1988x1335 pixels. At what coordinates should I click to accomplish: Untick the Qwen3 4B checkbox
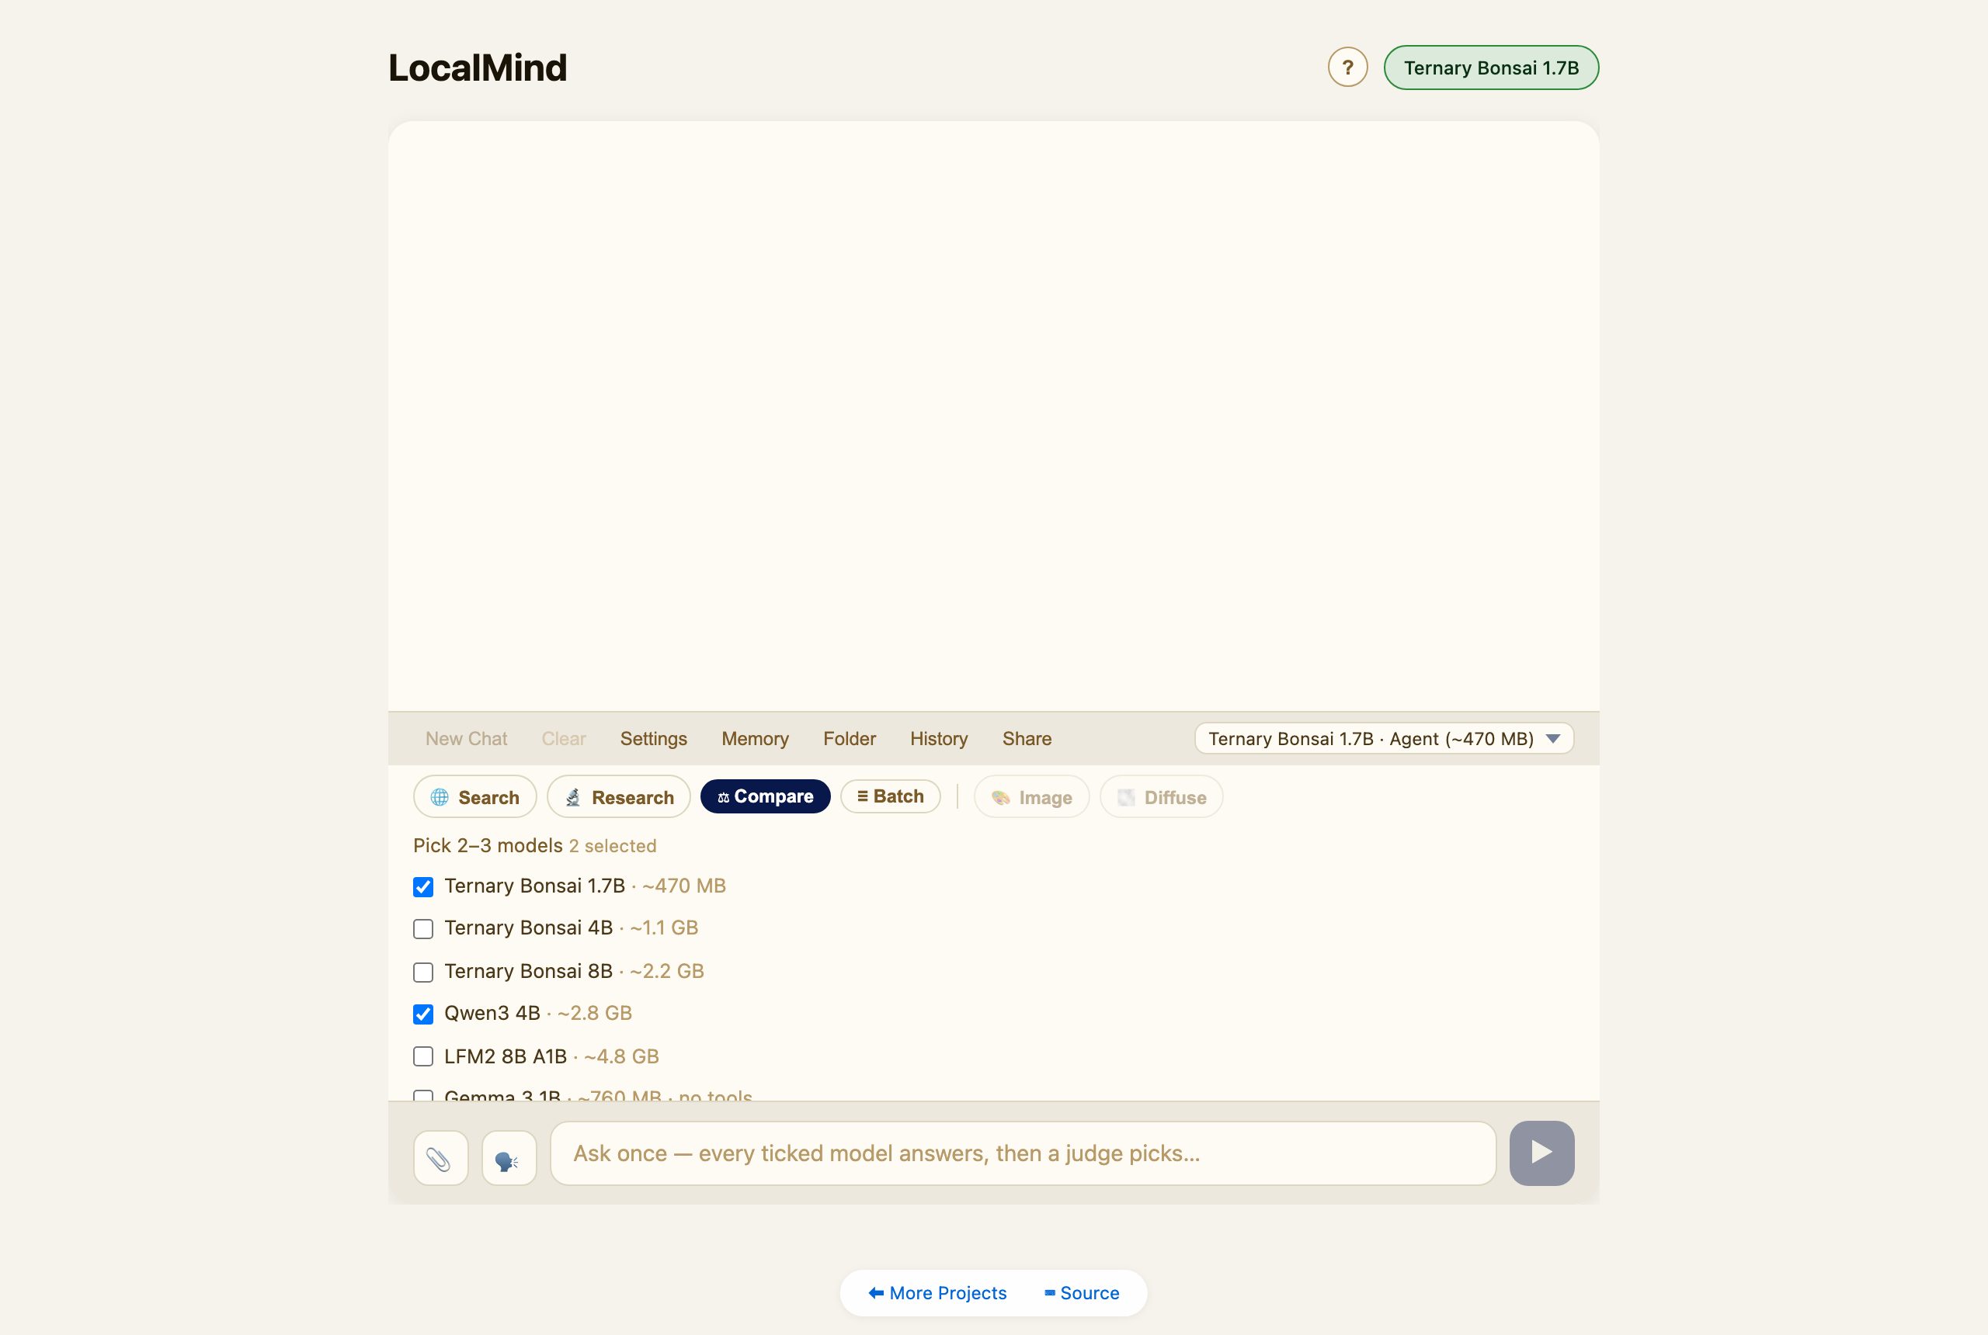pyautogui.click(x=423, y=1014)
